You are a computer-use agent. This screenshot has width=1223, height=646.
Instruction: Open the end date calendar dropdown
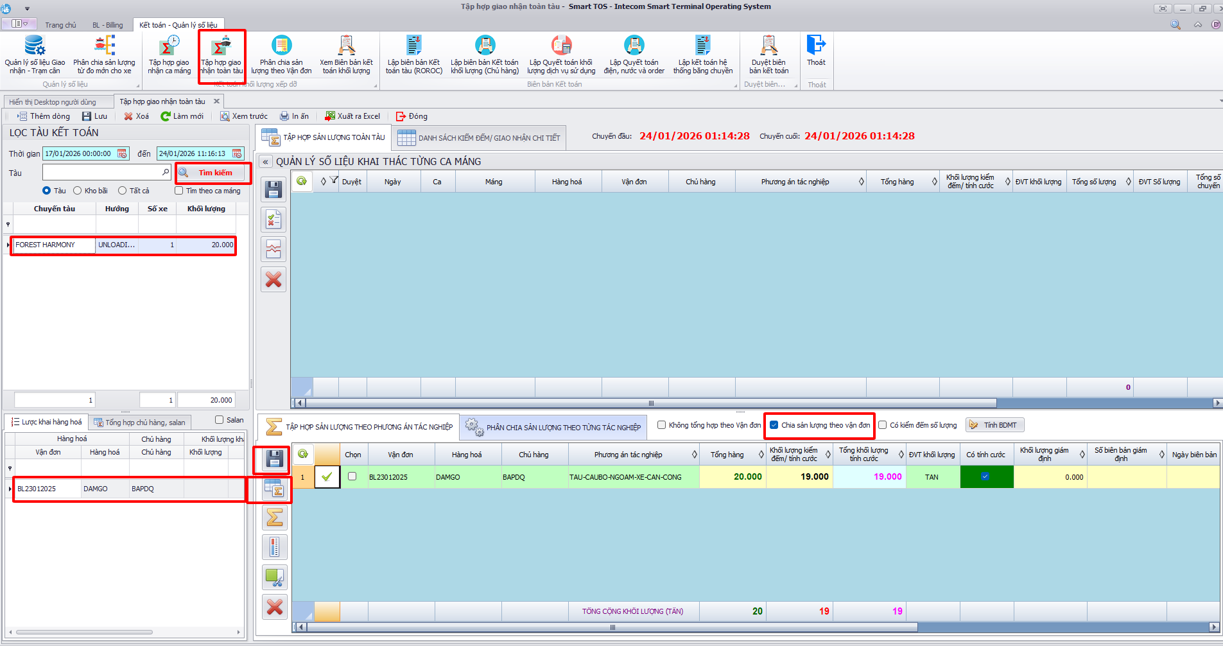[237, 153]
